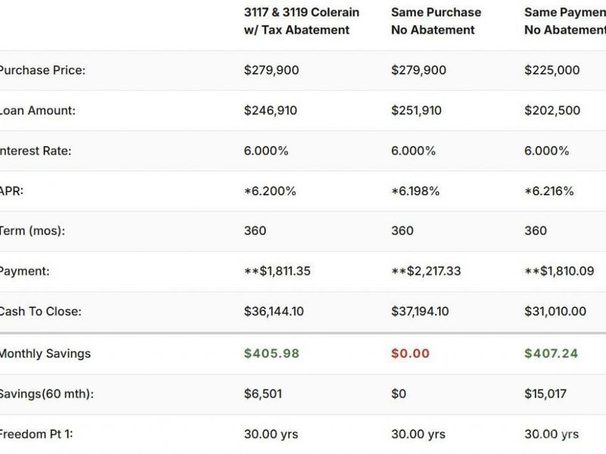Click the green $405.98 monthly savings
Screen dimensions: 606x454
pyautogui.click(x=271, y=353)
